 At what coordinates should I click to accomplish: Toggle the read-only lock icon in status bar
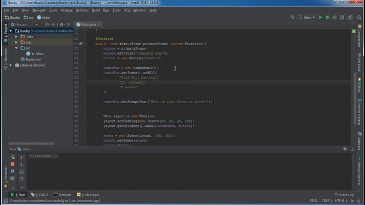[x=352, y=200]
